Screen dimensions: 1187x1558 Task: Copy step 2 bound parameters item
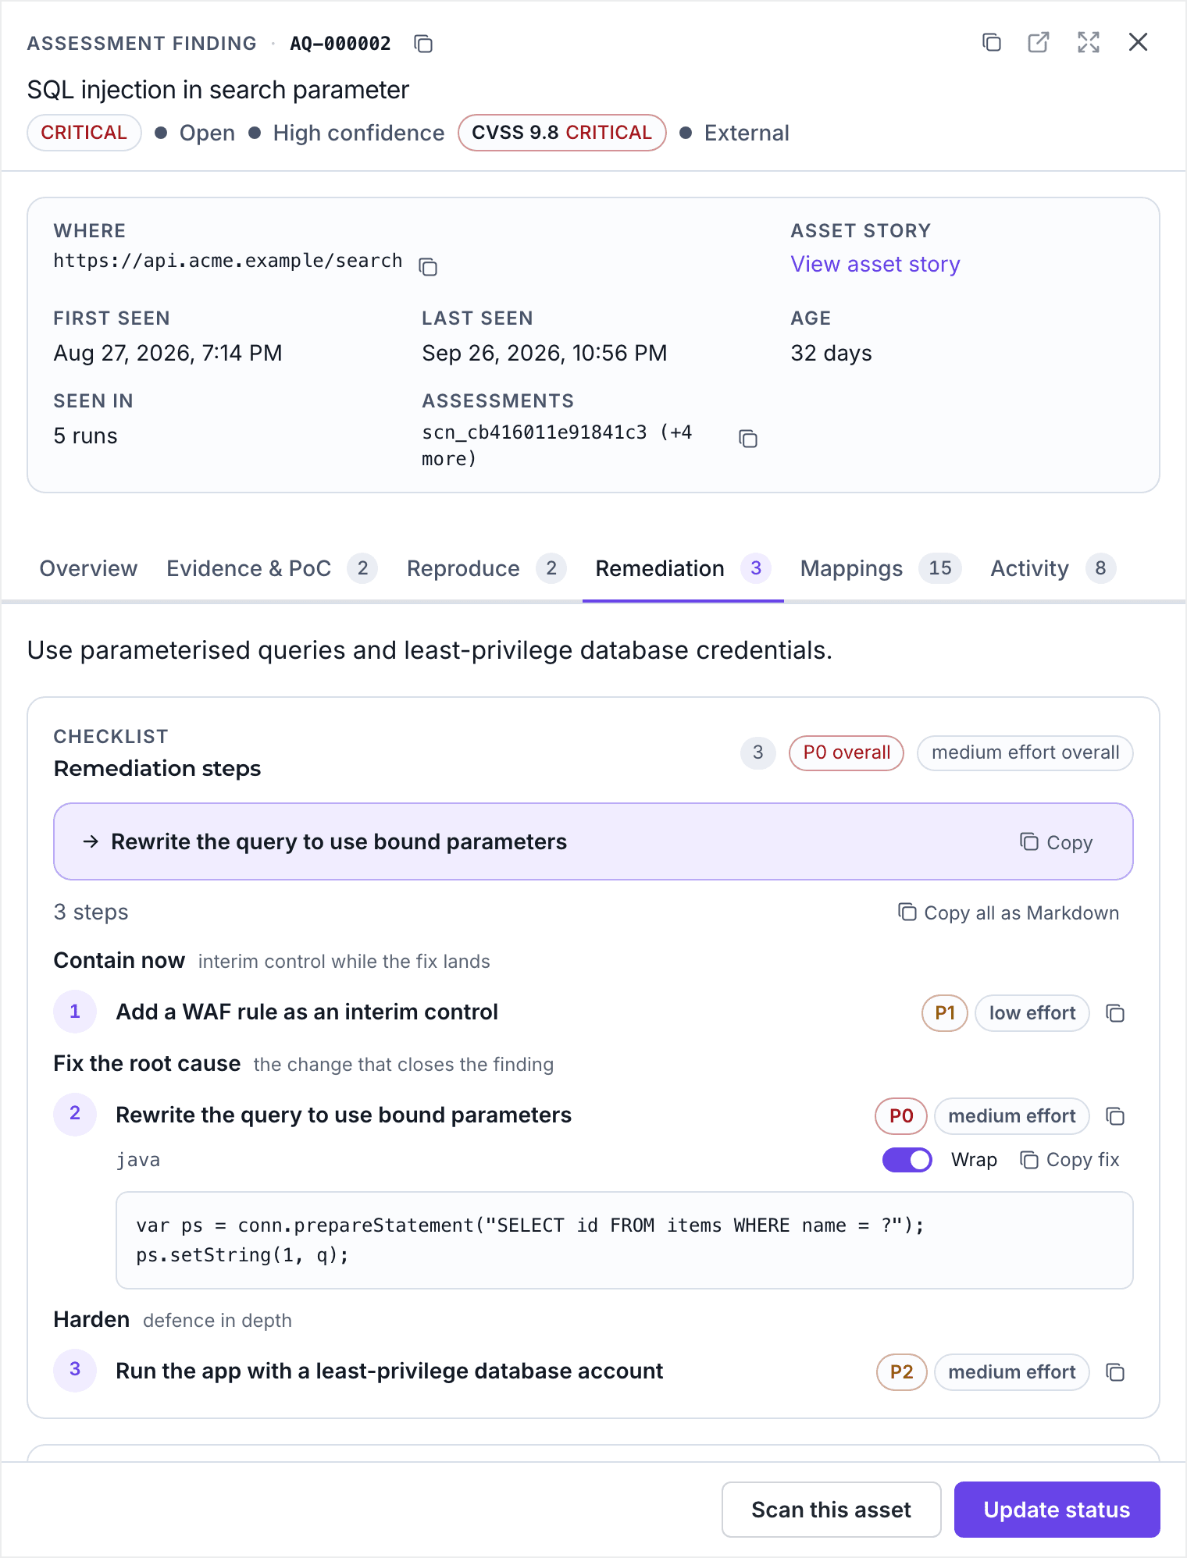click(x=1115, y=1116)
